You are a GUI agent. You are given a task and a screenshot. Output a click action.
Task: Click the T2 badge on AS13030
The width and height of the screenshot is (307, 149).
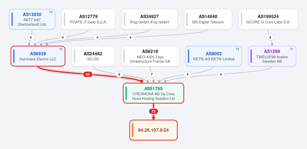coord(51,12)
